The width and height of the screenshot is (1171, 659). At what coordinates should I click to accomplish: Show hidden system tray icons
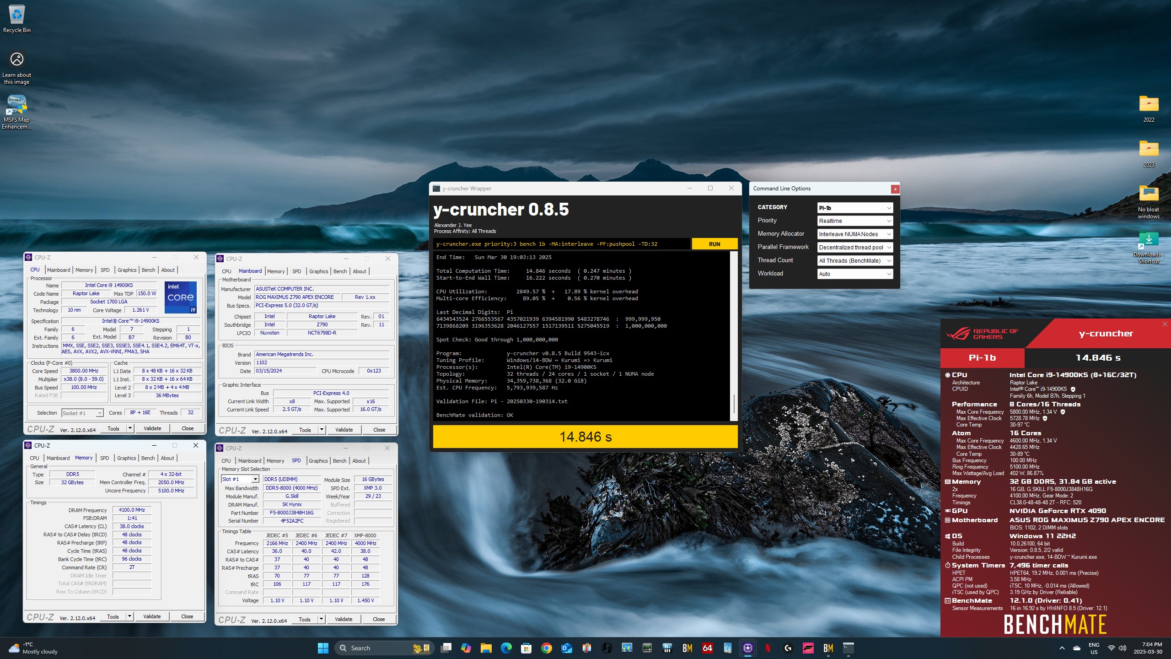point(1062,648)
